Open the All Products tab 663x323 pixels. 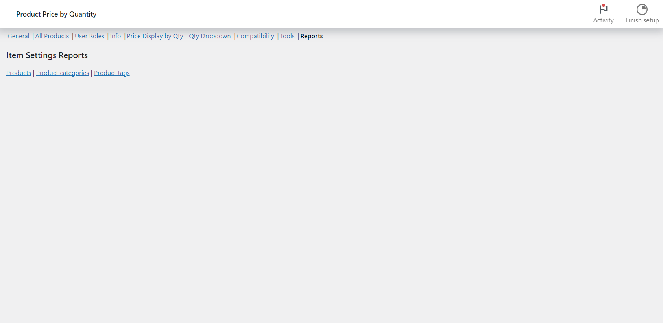[x=52, y=36]
